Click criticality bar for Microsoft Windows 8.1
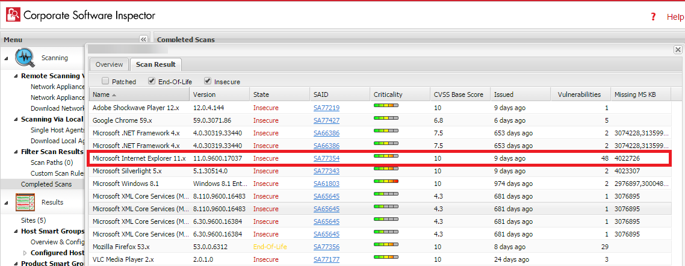This screenshot has width=685, height=266. pos(386,181)
